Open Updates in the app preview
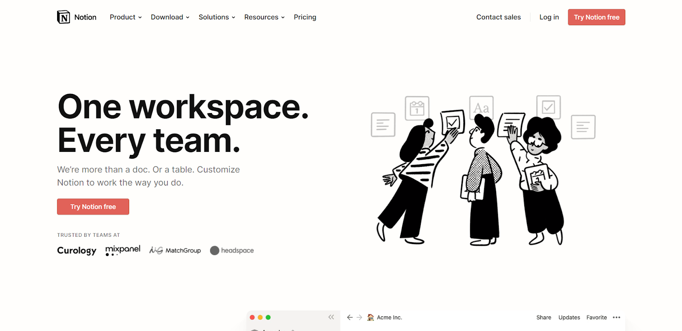The image size is (682, 331). (x=569, y=317)
